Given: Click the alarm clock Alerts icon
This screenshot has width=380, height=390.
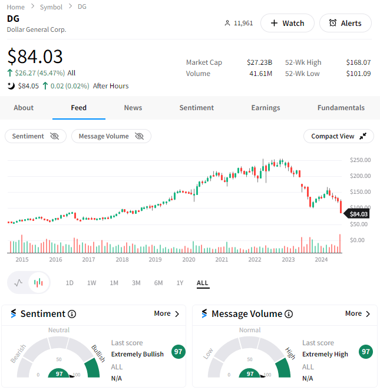Looking at the screenshot, I should [x=333, y=23].
